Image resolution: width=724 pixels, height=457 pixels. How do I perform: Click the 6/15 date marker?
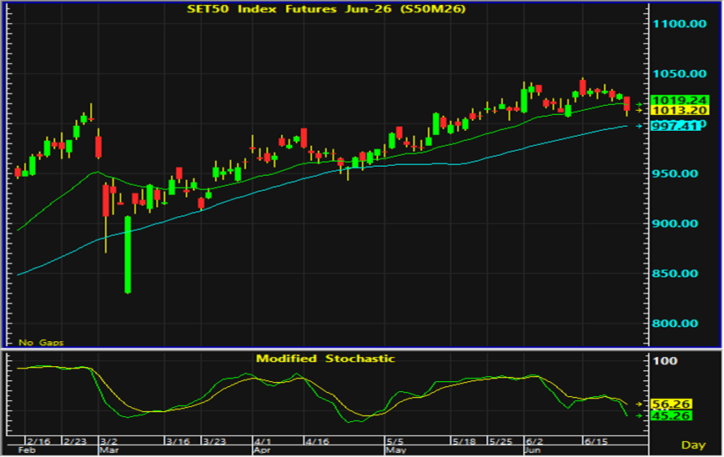tap(596, 441)
